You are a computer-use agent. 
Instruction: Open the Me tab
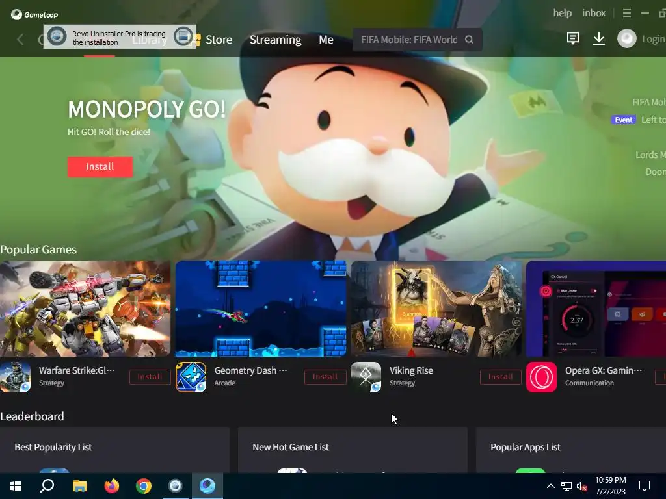(x=326, y=40)
